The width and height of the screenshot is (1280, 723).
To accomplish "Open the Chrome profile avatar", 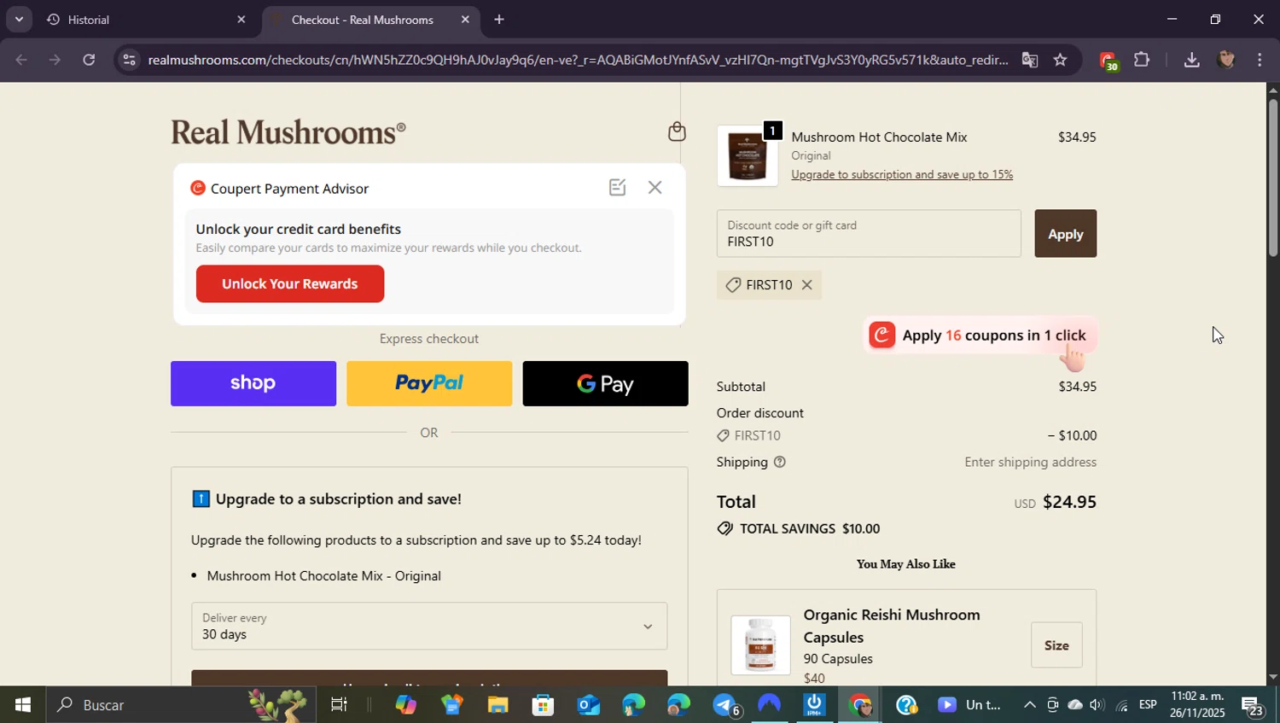I will pyautogui.click(x=1226, y=60).
